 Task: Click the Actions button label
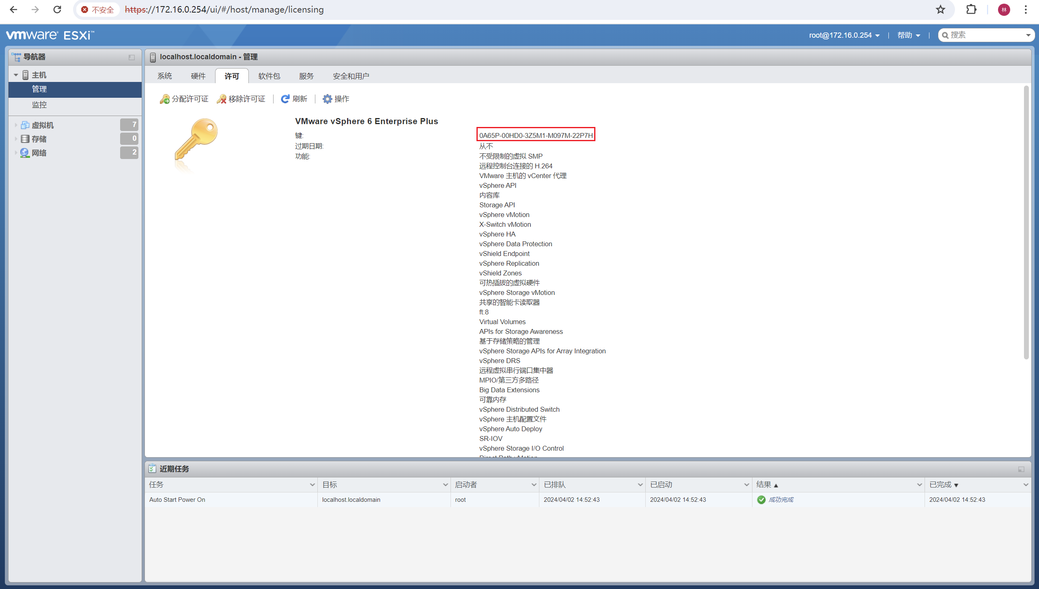[x=342, y=99]
